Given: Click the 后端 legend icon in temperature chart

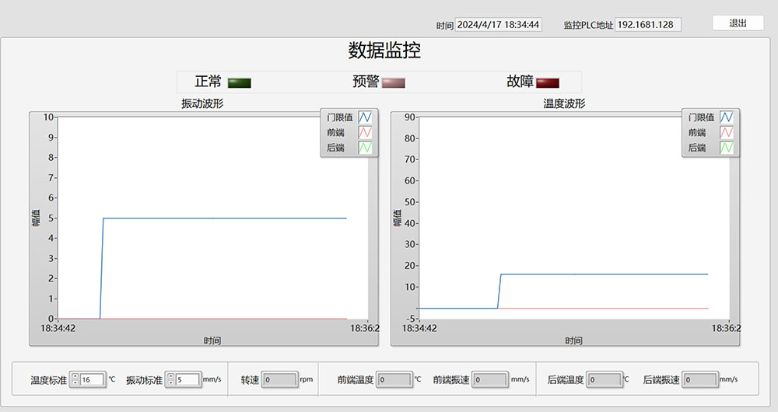Looking at the screenshot, I should [727, 147].
